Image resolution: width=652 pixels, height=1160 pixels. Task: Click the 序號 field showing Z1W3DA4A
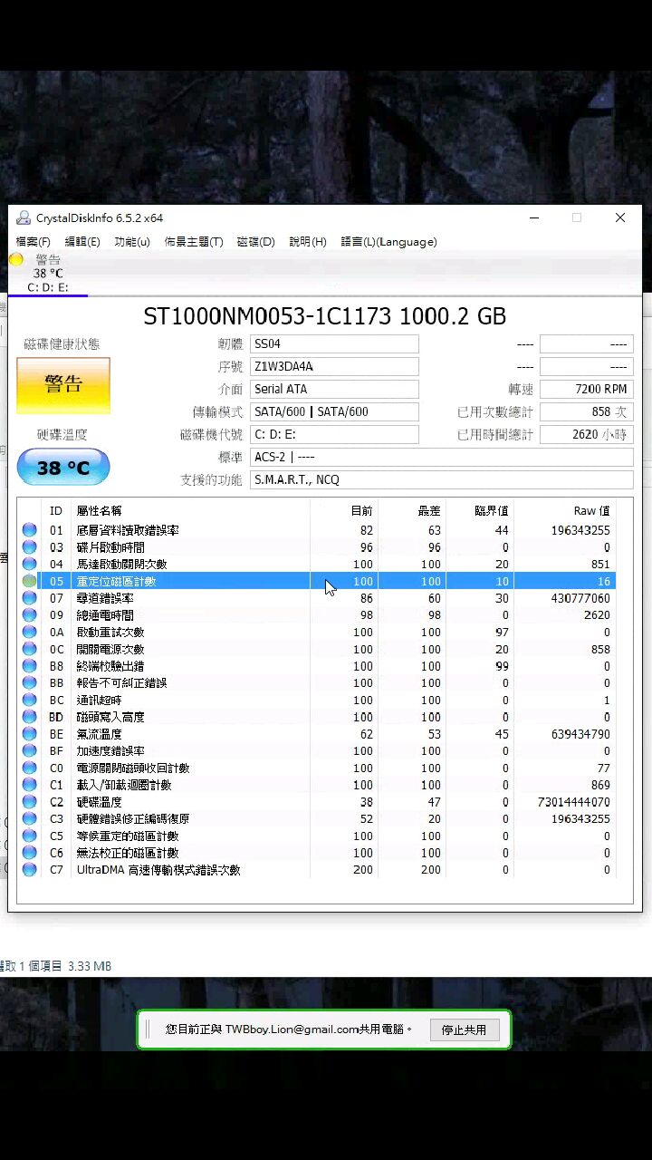pyautogui.click(x=334, y=366)
